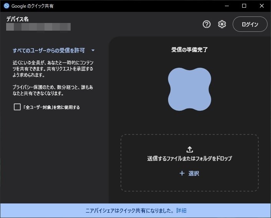Open the 詳細 link in the banner
Image resolution: width=271 pixels, height=218 pixels.
(x=181, y=211)
